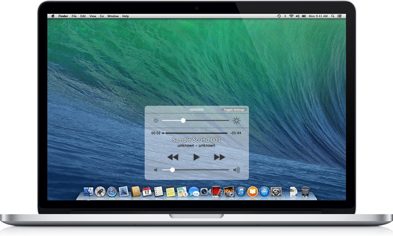Screen dimensions: 393x236
Task: Open Launchpad rocket icon in dock
Action: point(100,192)
